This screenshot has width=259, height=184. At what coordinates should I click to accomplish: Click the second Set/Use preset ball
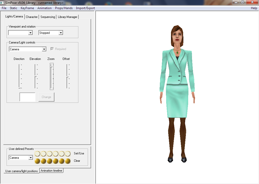(x=44, y=154)
